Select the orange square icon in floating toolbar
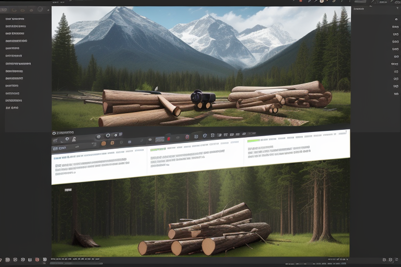Screen dimensions: 401x267 click(x=103, y=143)
